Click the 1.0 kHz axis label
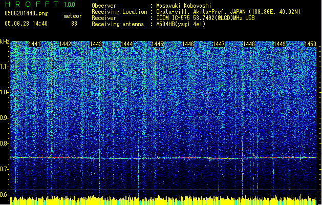The image size is (322, 205). point(4,93)
